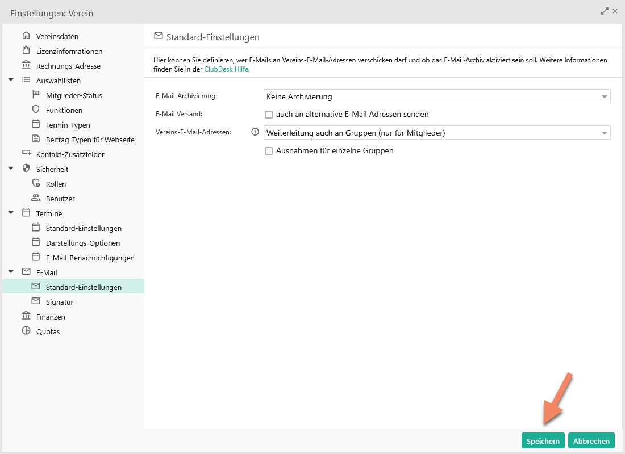The image size is (625, 454).
Task: Collapse the E-Mail tree node
Action: click(x=11, y=272)
